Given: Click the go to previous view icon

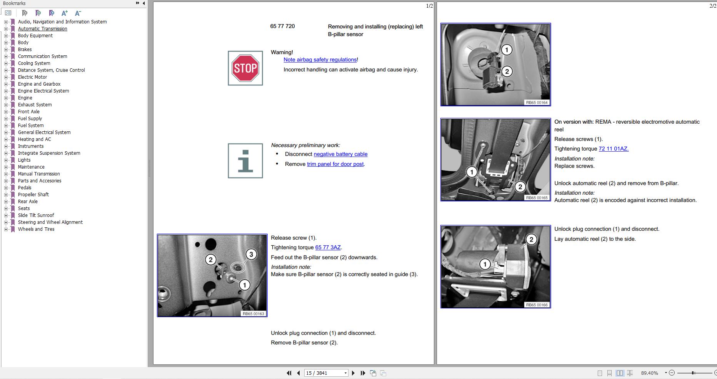Looking at the screenshot, I should tap(373, 373).
